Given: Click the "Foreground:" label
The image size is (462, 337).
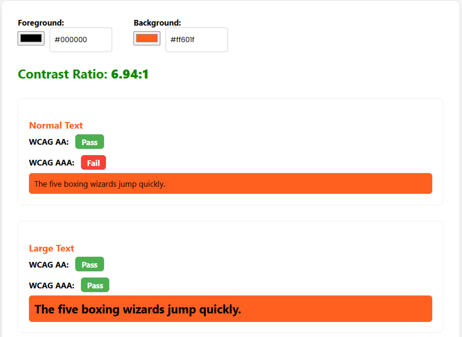Looking at the screenshot, I should pos(41,23).
